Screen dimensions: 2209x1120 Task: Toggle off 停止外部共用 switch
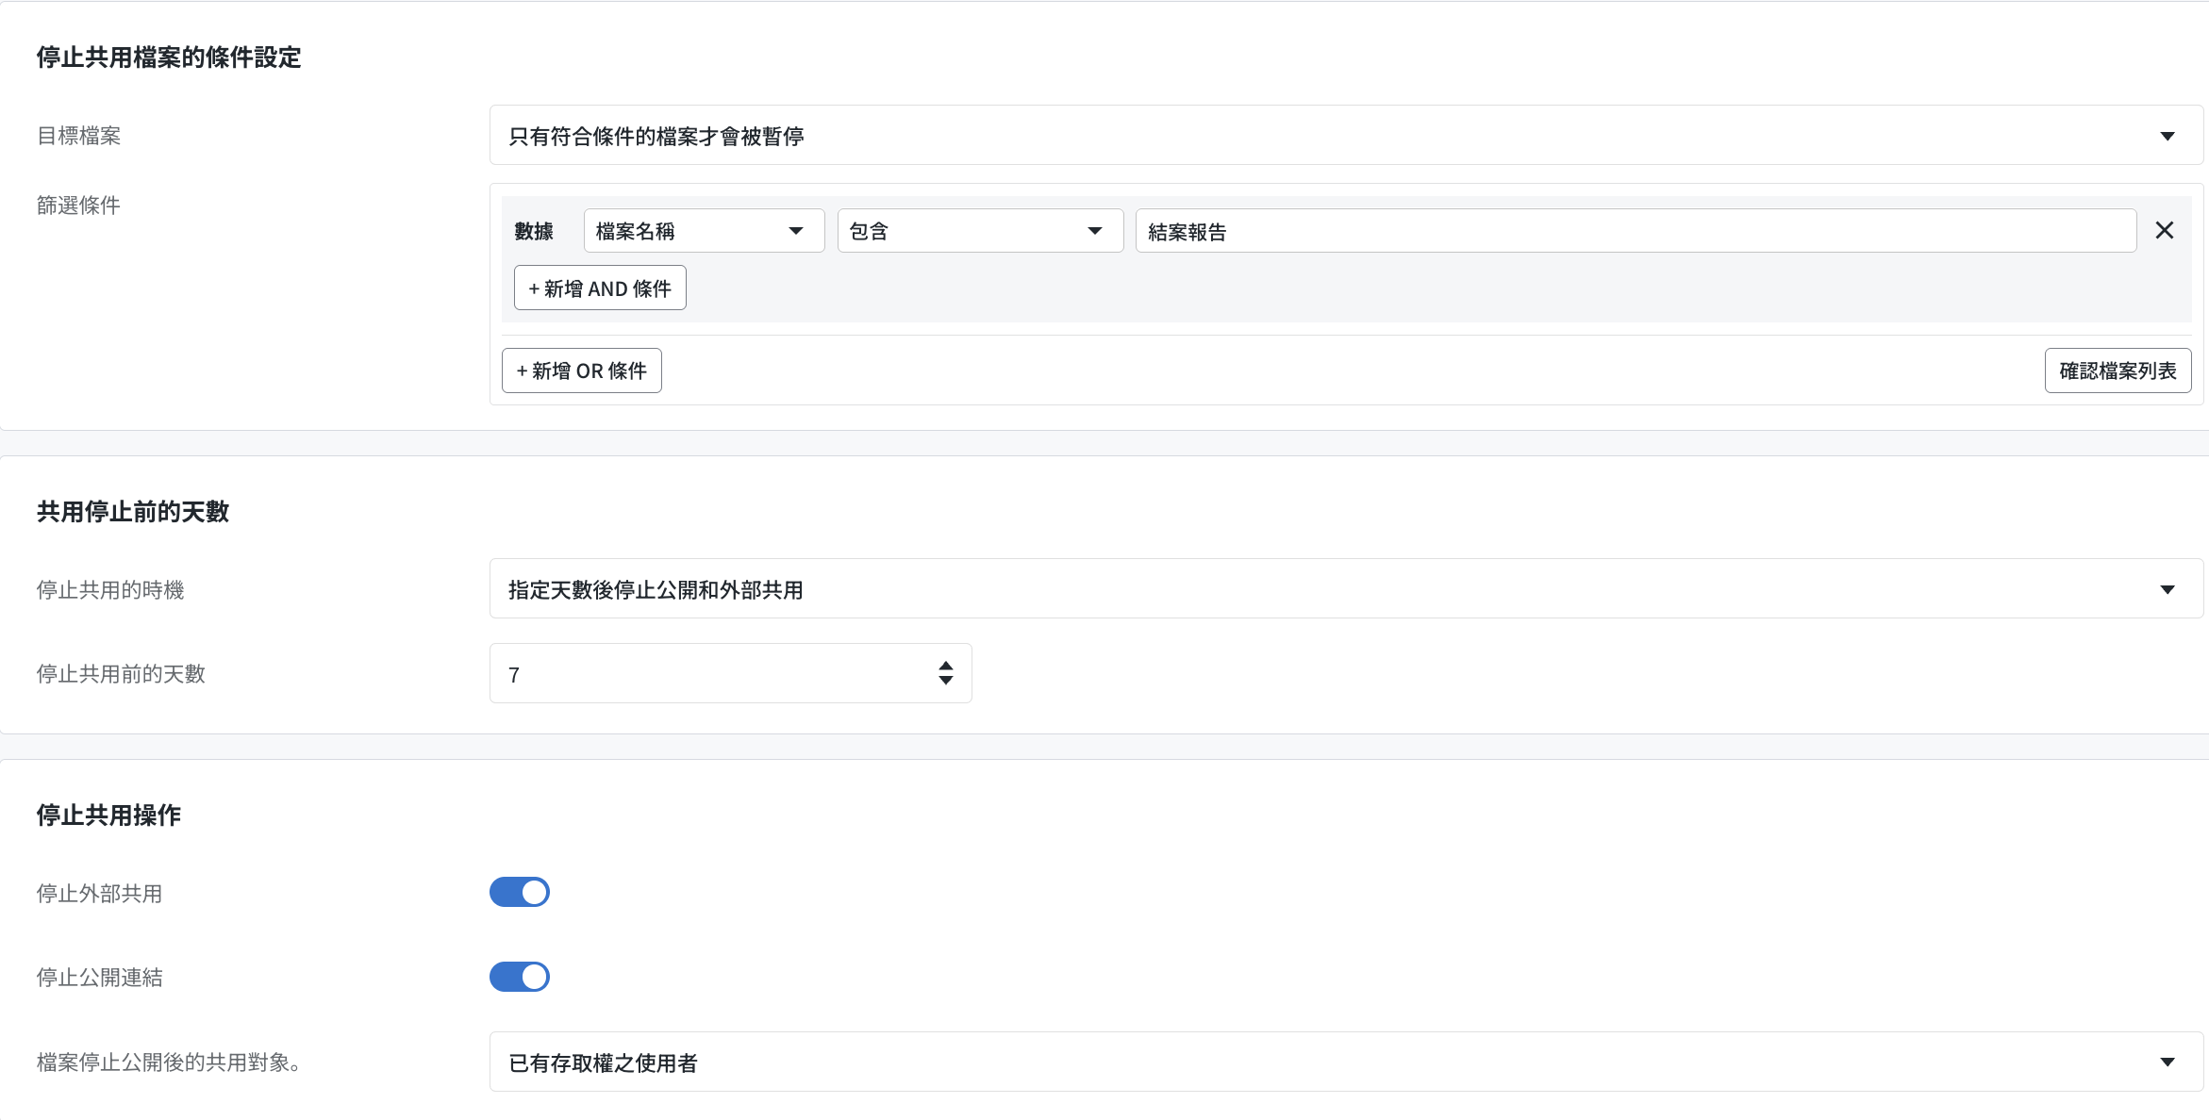[520, 892]
